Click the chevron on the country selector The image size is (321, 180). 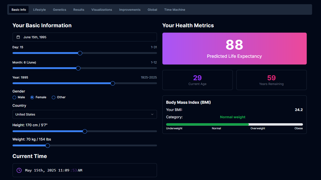pyautogui.click(x=152, y=114)
